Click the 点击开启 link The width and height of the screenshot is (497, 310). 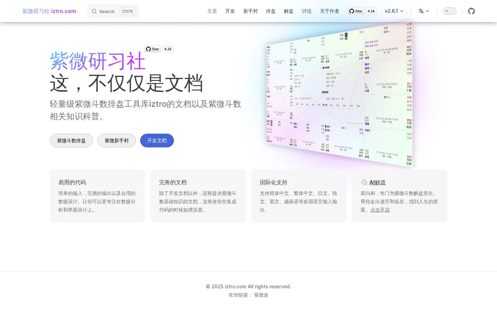[x=380, y=210]
